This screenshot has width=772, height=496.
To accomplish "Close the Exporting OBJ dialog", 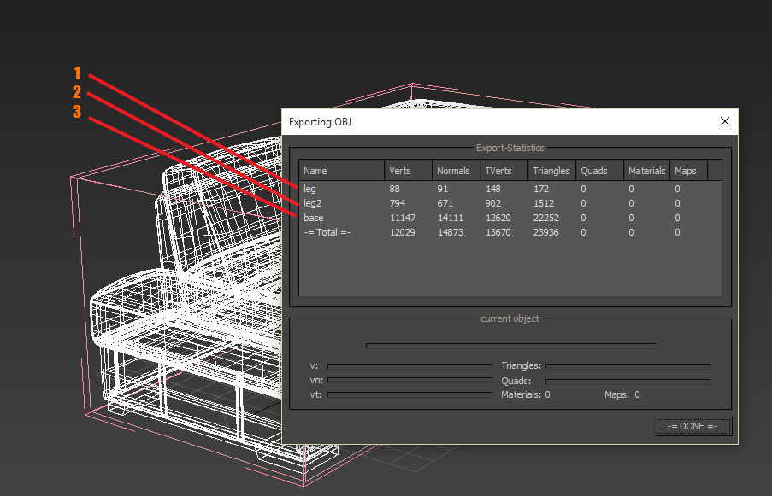I will [x=725, y=121].
